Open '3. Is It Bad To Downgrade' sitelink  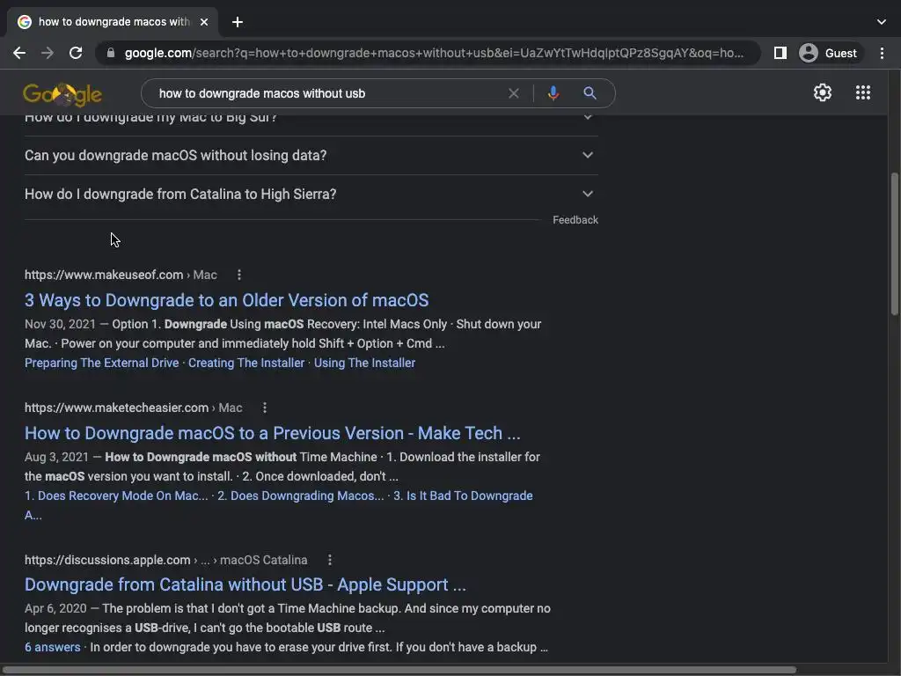(x=463, y=496)
